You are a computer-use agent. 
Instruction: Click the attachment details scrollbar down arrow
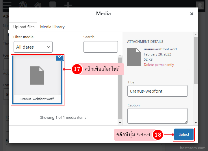pyautogui.click(x=196, y=123)
